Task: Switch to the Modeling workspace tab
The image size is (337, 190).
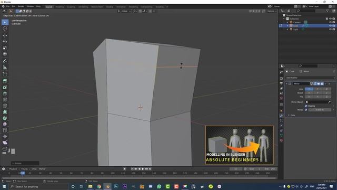Action: tap(60, 7)
